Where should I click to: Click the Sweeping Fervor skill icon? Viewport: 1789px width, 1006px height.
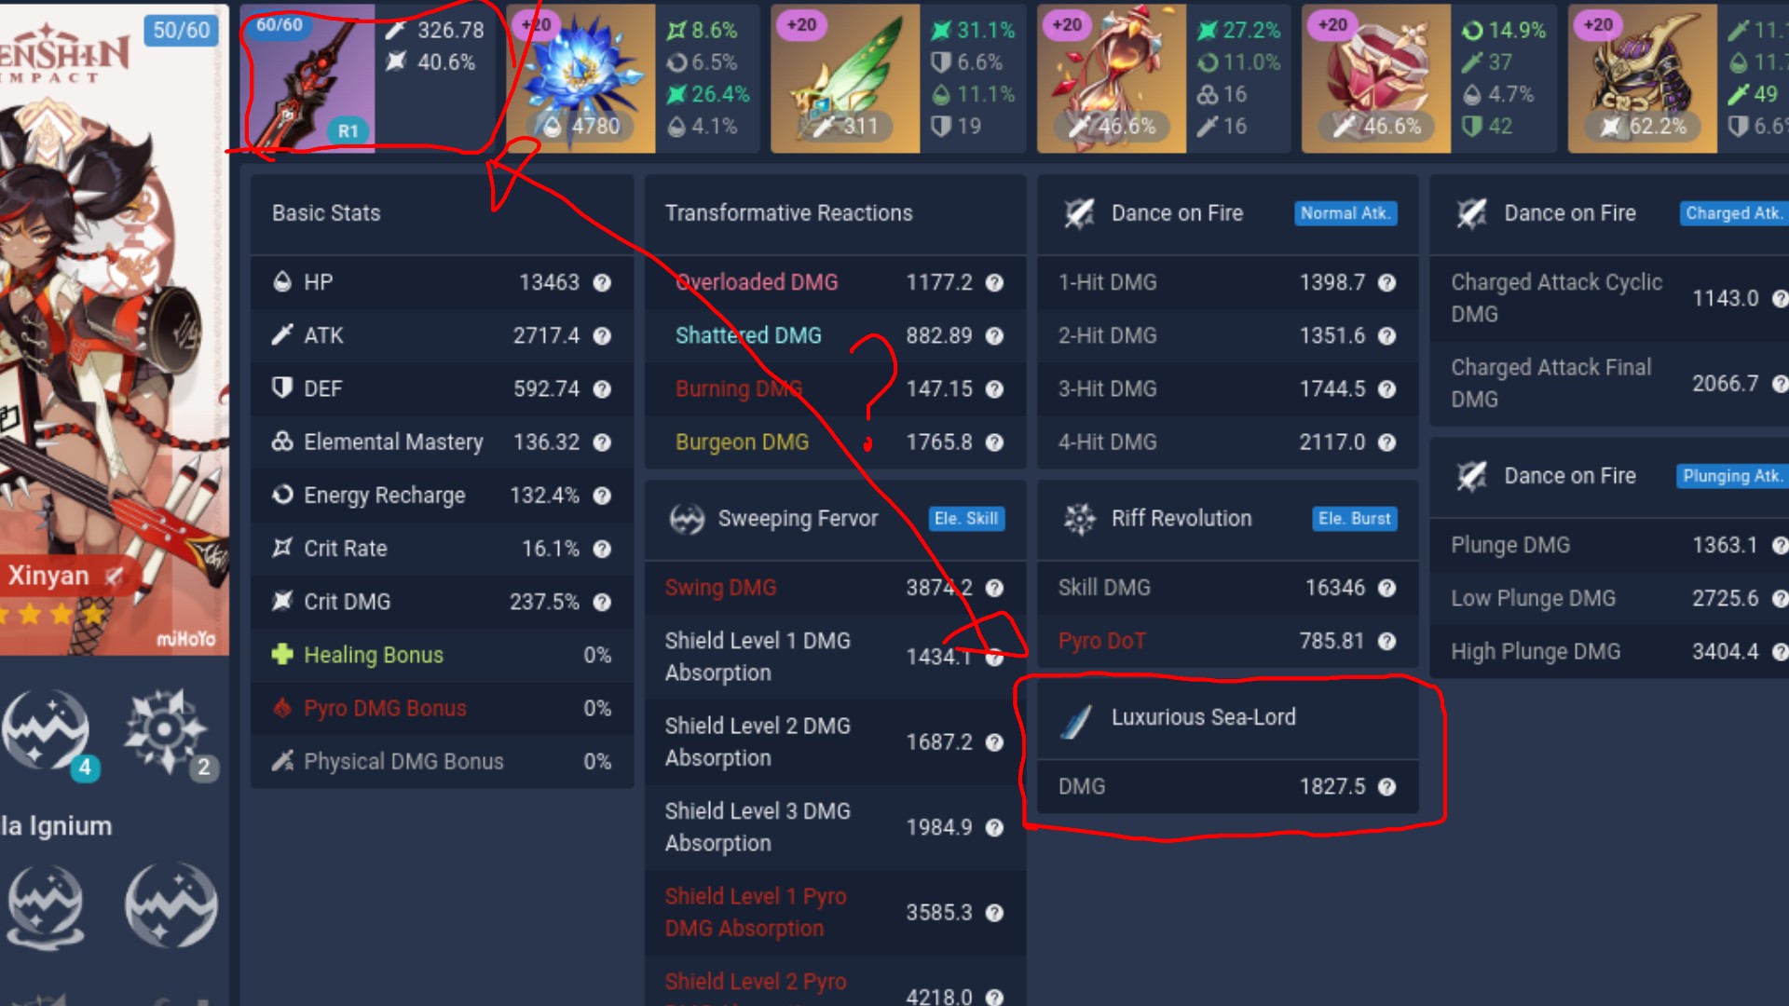click(x=687, y=519)
